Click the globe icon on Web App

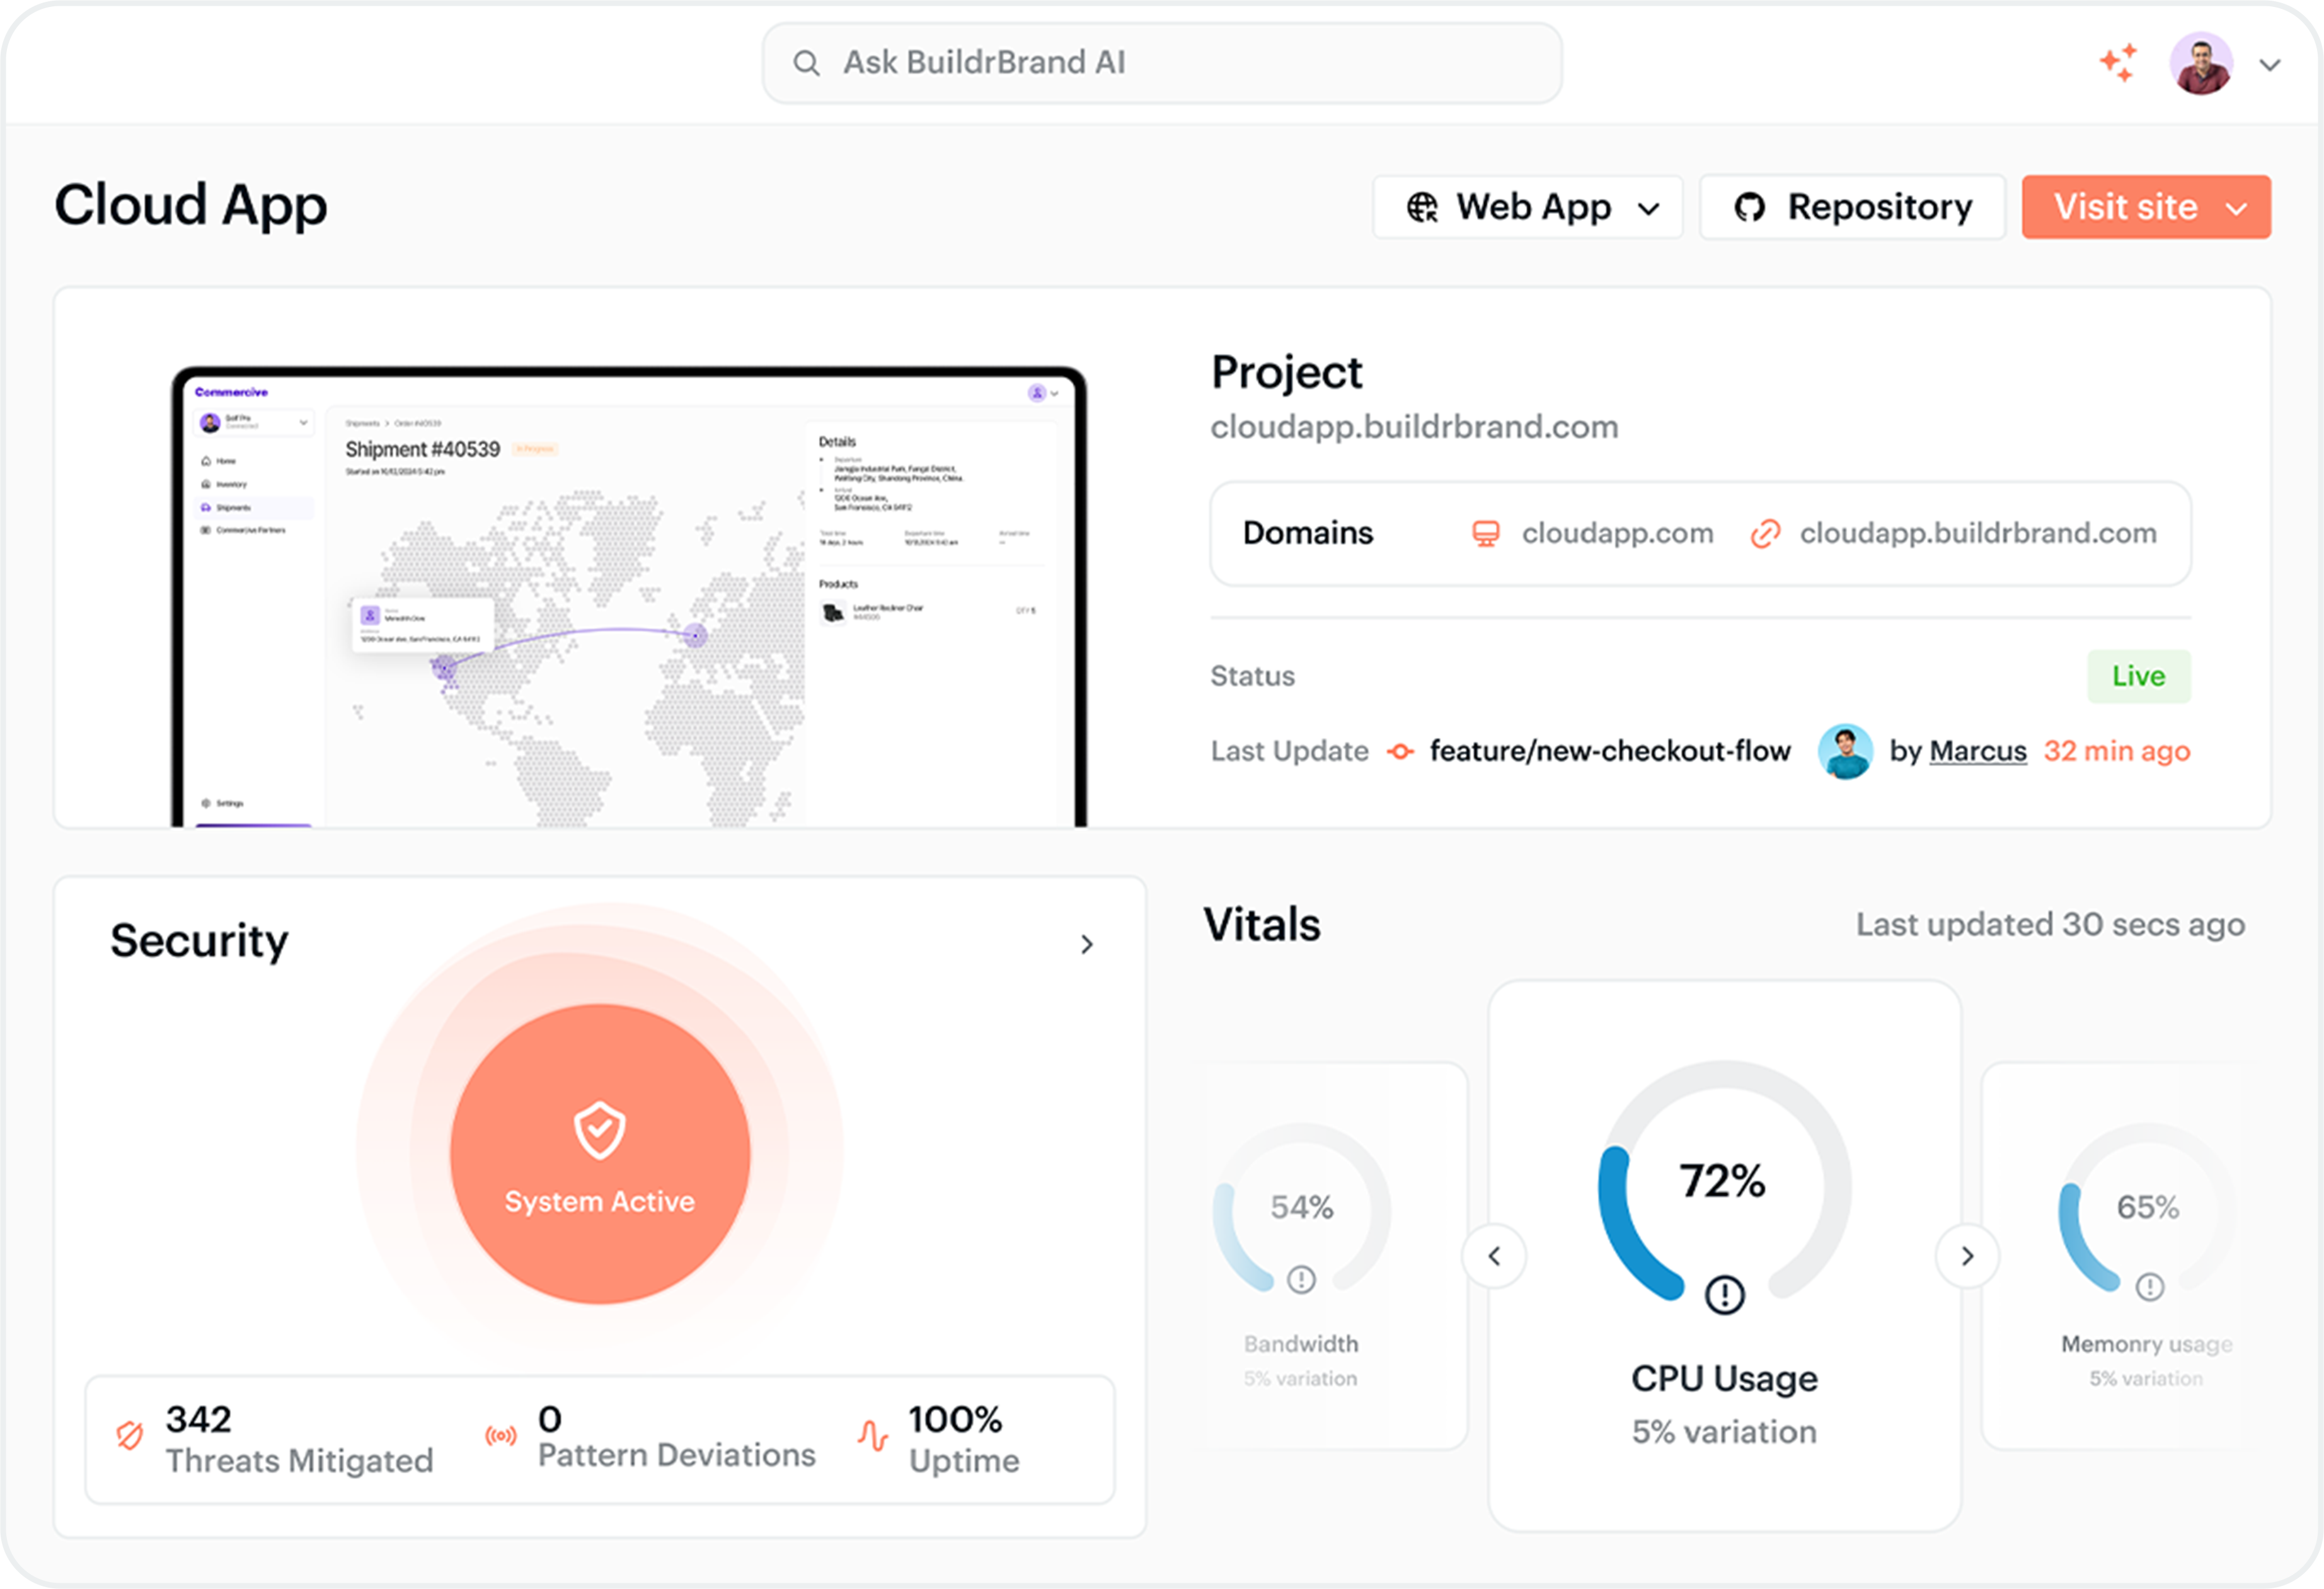pyautogui.click(x=1421, y=207)
